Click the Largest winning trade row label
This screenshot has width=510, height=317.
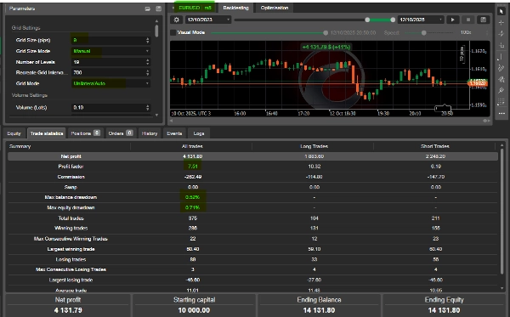(x=71, y=249)
